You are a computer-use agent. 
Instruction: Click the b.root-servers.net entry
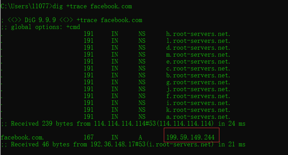[198, 75]
